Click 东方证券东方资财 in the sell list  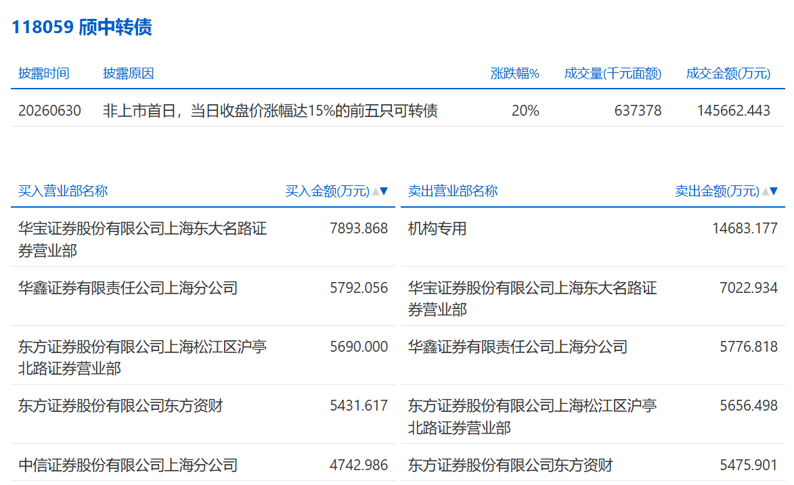[x=510, y=465]
